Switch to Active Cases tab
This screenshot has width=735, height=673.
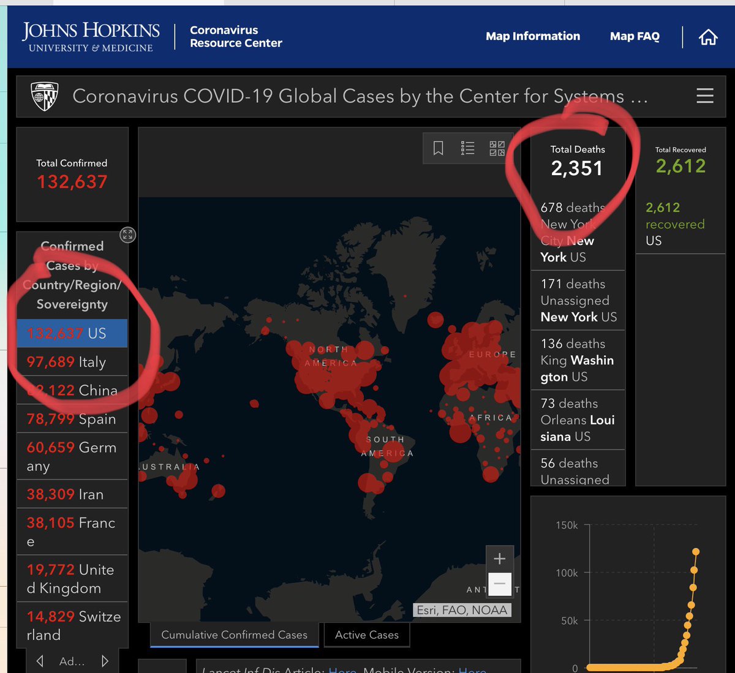click(366, 635)
